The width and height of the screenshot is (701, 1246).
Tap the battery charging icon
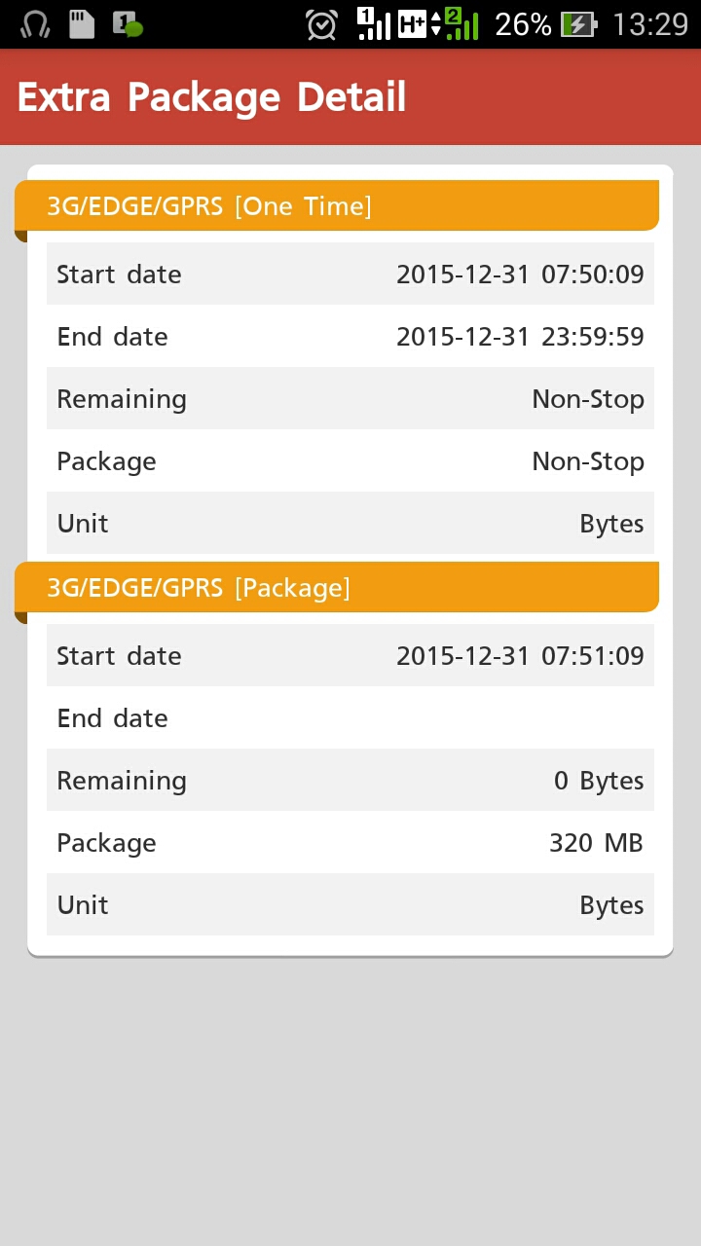click(x=579, y=24)
